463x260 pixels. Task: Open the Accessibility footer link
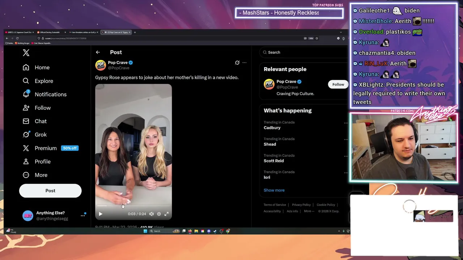(272, 211)
